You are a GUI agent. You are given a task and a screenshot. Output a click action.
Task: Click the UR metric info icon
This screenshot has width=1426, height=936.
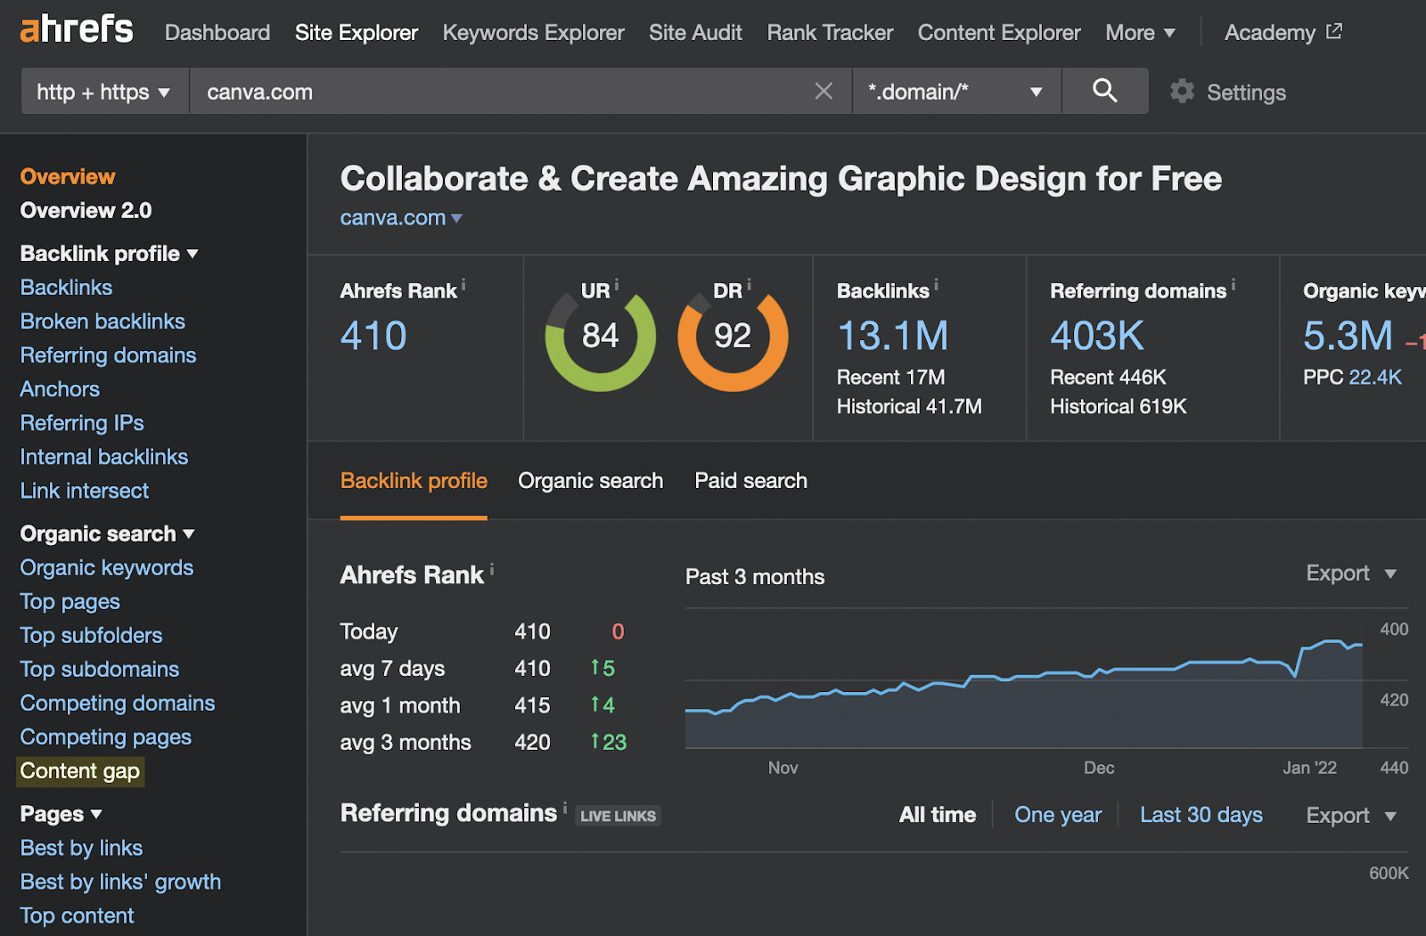(616, 282)
